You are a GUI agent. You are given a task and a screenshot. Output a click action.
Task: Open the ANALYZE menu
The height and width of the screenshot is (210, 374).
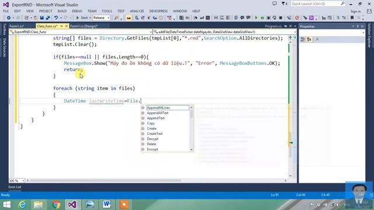(137, 11)
